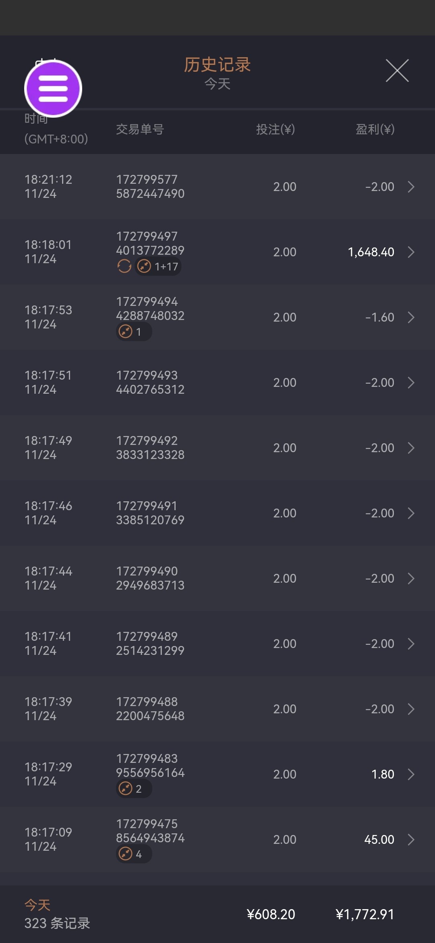Click the 1+17 free spins badge
The width and height of the screenshot is (435, 943).
pos(158,266)
